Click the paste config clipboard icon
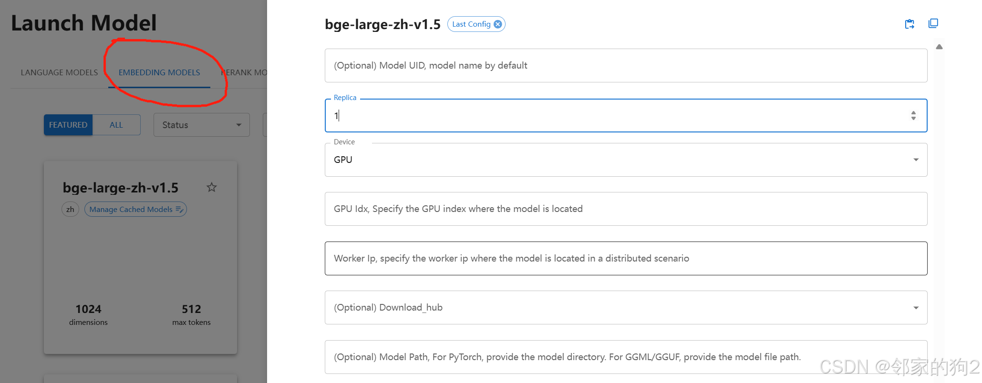 [910, 24]
